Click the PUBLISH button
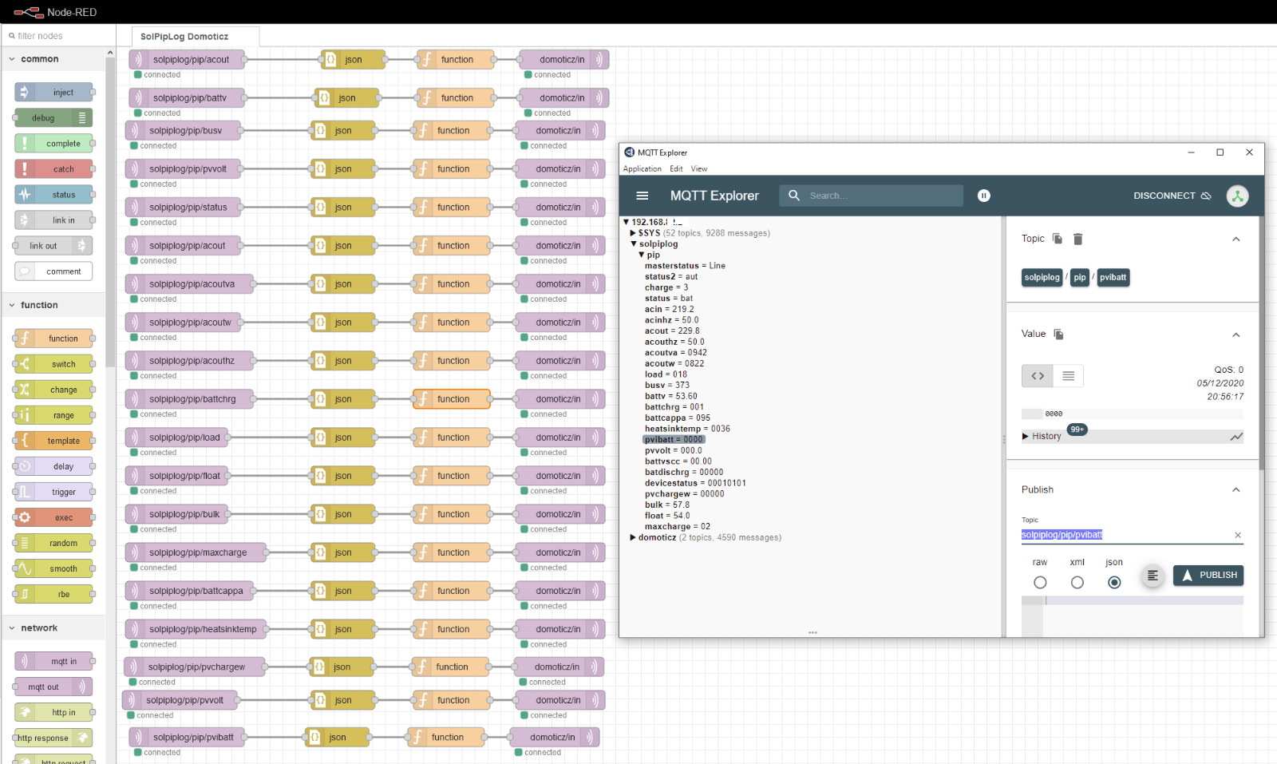This screenshot has width=1277, height=764. [x=1208, y=575]
